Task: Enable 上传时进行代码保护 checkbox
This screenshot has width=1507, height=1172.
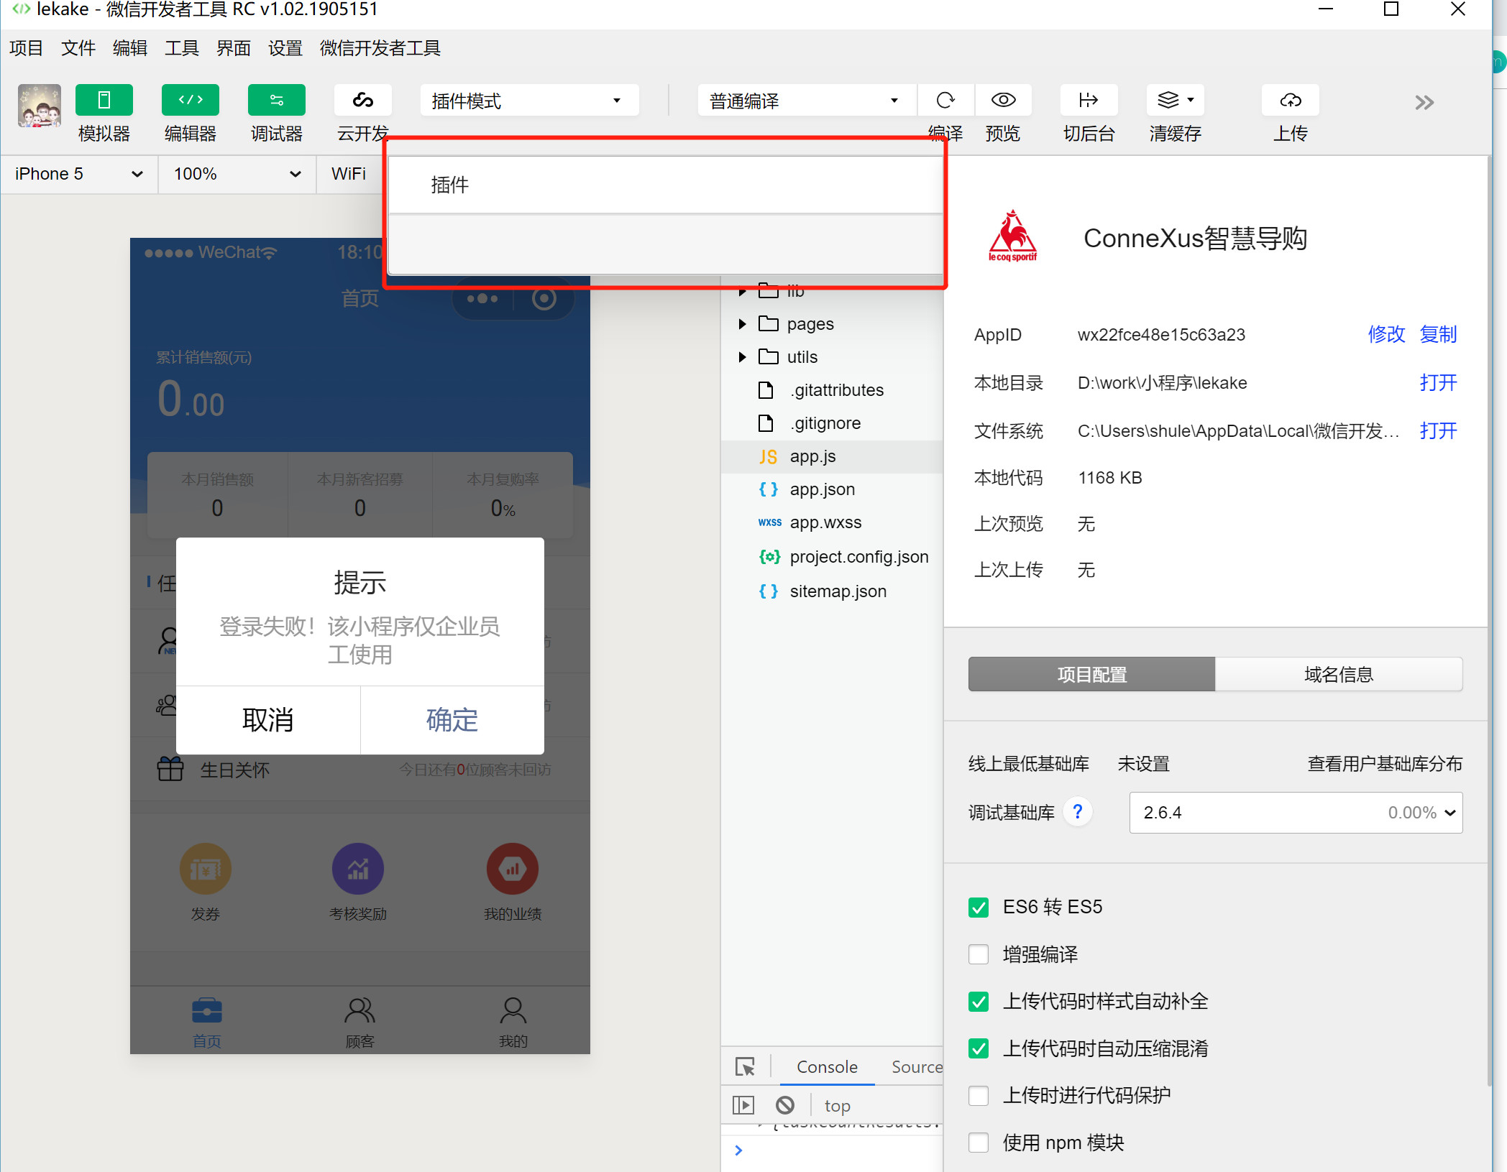Action: (x=979, y=1095)
